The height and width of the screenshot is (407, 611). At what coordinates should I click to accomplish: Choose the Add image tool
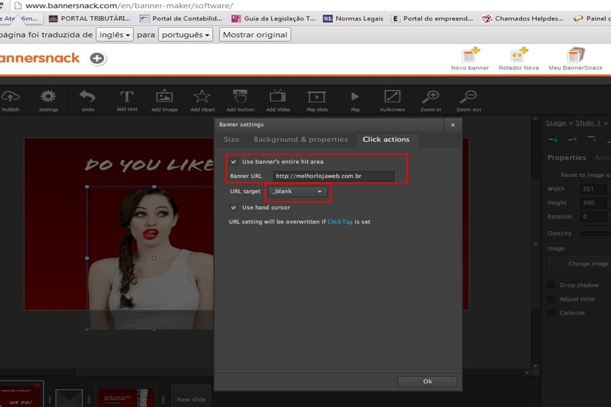pyautogui.click(x=164, y=100)
